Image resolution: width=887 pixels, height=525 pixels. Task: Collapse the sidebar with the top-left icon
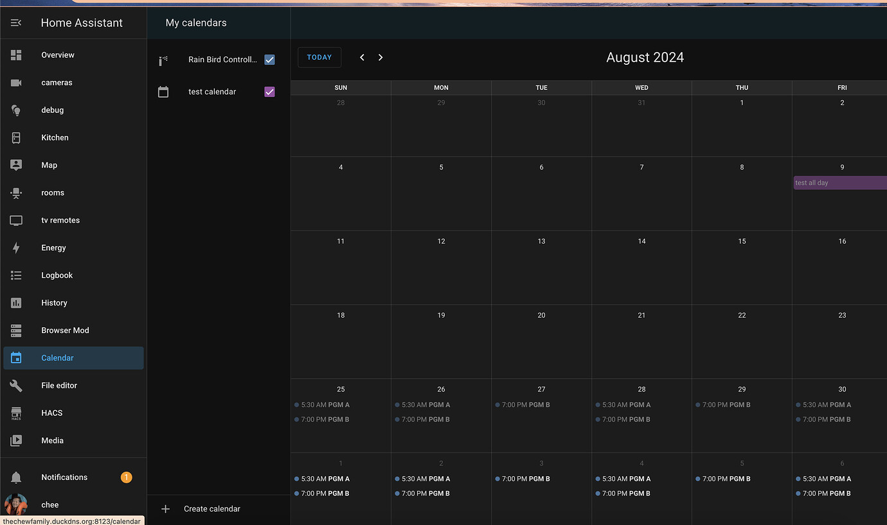tap(15, 22)
